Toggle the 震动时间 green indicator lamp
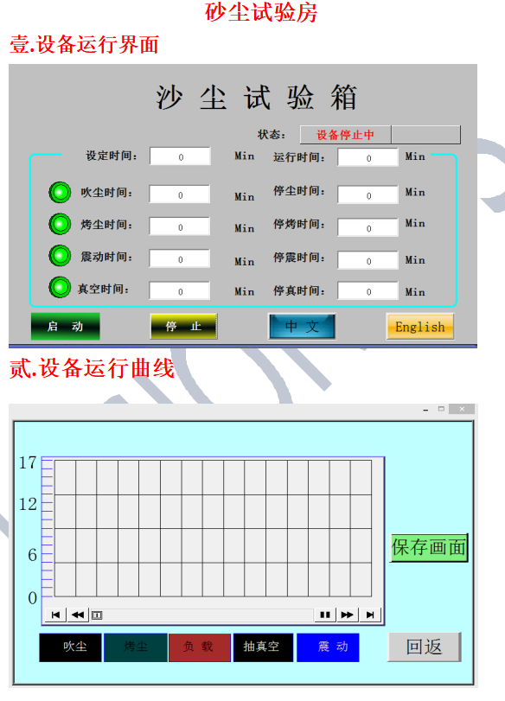Viewport: 505px width, 701px height. tap(60, 256)
